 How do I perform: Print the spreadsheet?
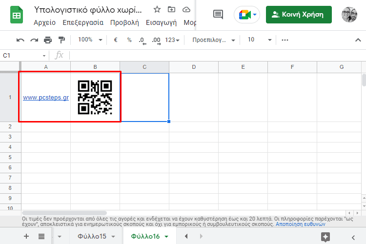tap(48, 40)
